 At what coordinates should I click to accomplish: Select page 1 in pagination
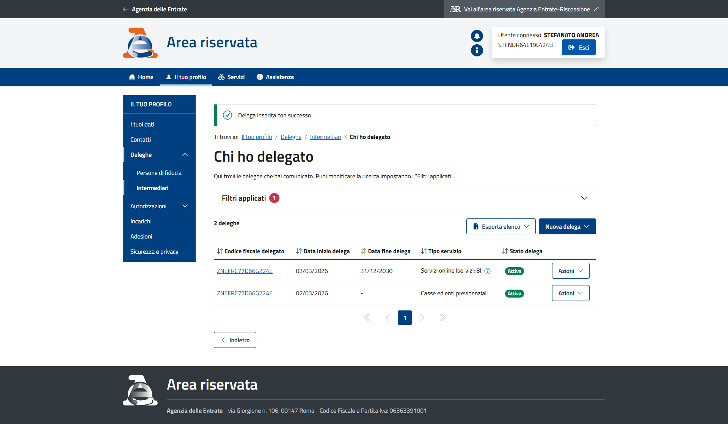[405, 318]
